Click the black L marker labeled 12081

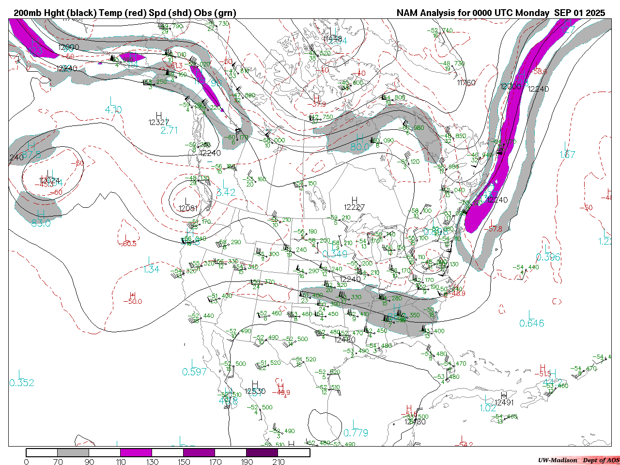tap(187, 201)
